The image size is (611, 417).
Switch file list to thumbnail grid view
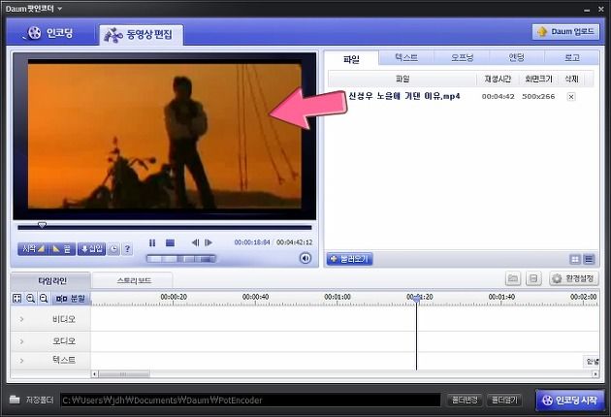(575, 259)
